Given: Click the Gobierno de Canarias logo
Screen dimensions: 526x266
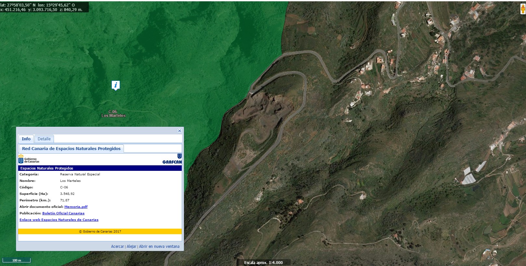Looking at the screenshot, I should click(29, 159).
